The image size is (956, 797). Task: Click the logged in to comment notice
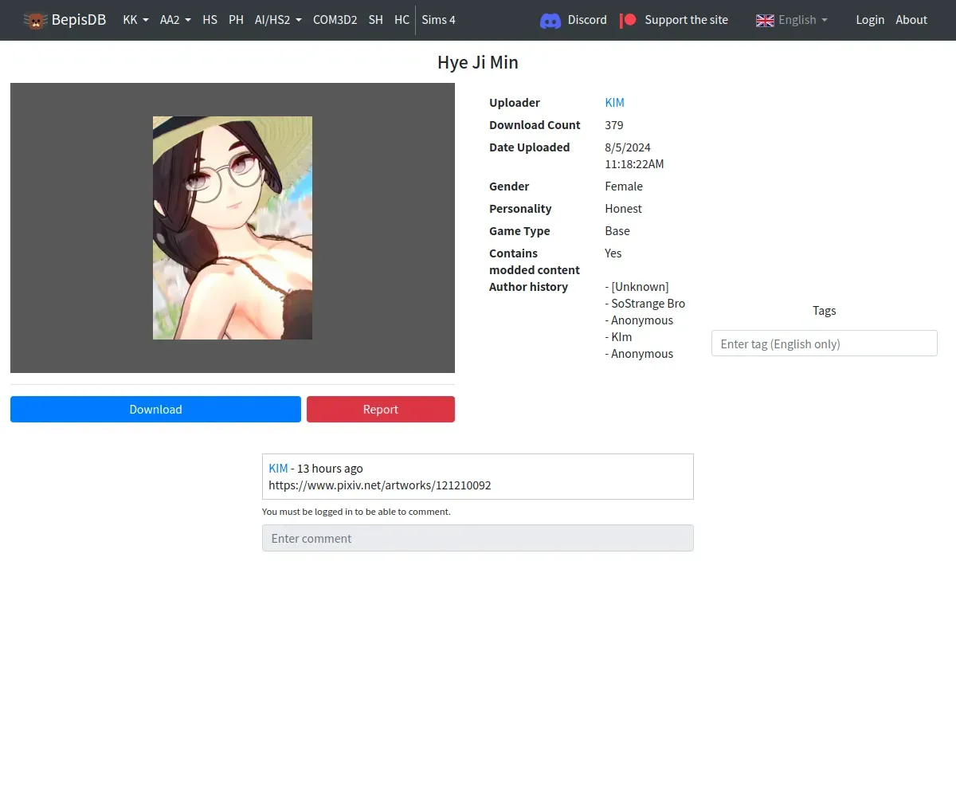(x=356, y=512)
